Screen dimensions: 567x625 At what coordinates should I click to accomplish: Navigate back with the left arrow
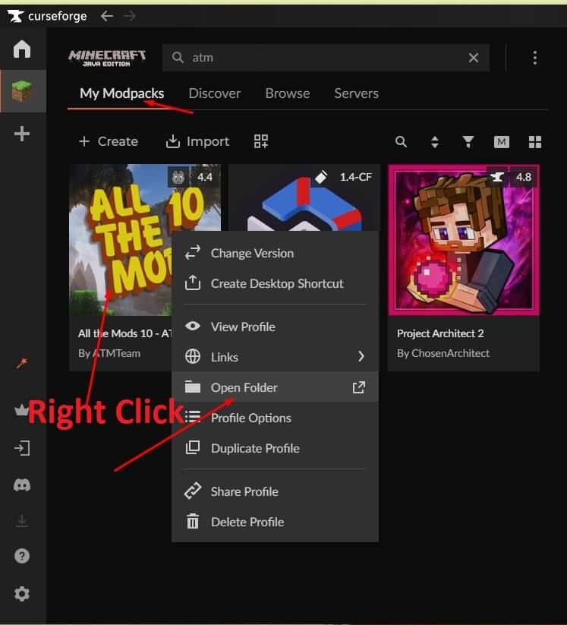107,16
